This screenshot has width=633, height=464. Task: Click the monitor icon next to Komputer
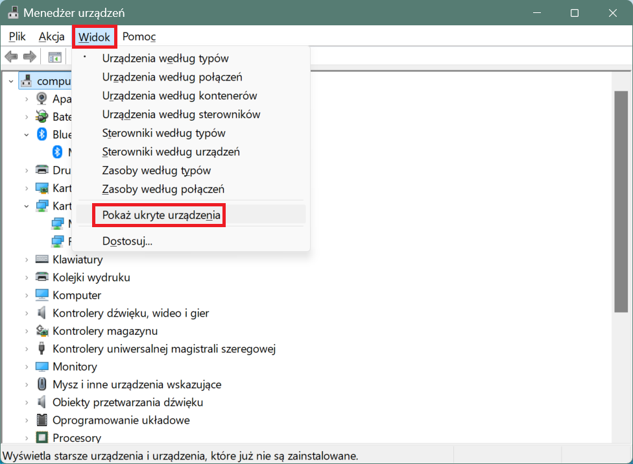click(x=42, y=295)
